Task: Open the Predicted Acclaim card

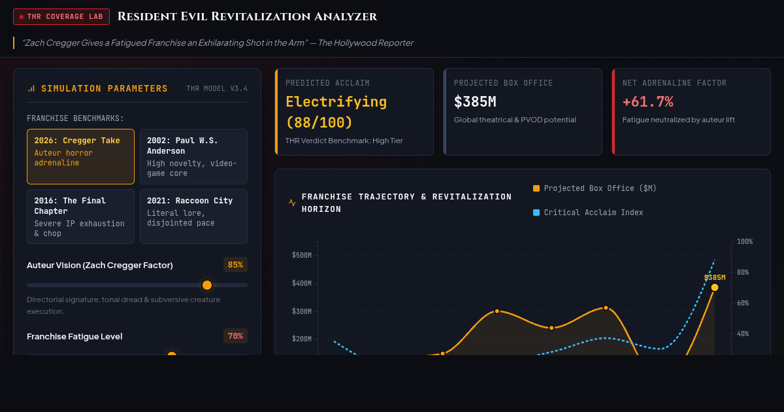Action: [x=354, y=112]
